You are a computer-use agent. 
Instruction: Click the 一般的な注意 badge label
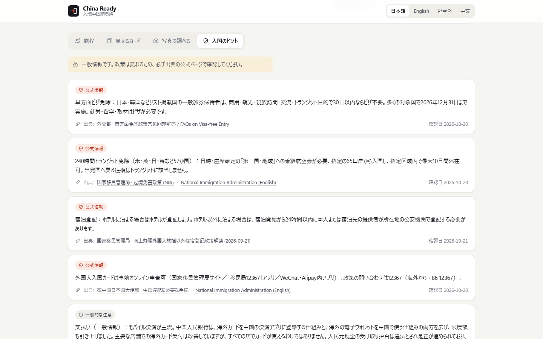click(98, 315)
